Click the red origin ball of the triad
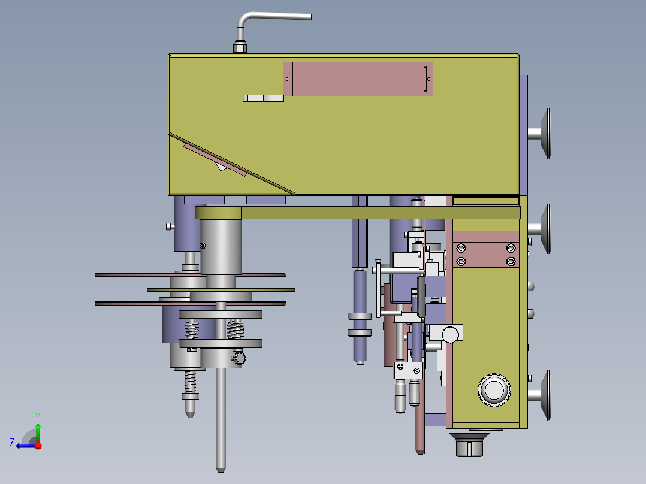This screenshot has width=646, height=484. pyautogui.click(x=38, y=446)
